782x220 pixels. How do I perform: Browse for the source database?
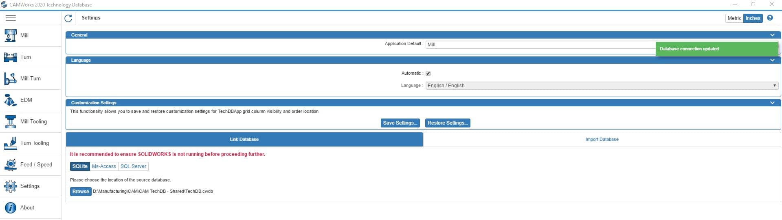pos(81,192)
